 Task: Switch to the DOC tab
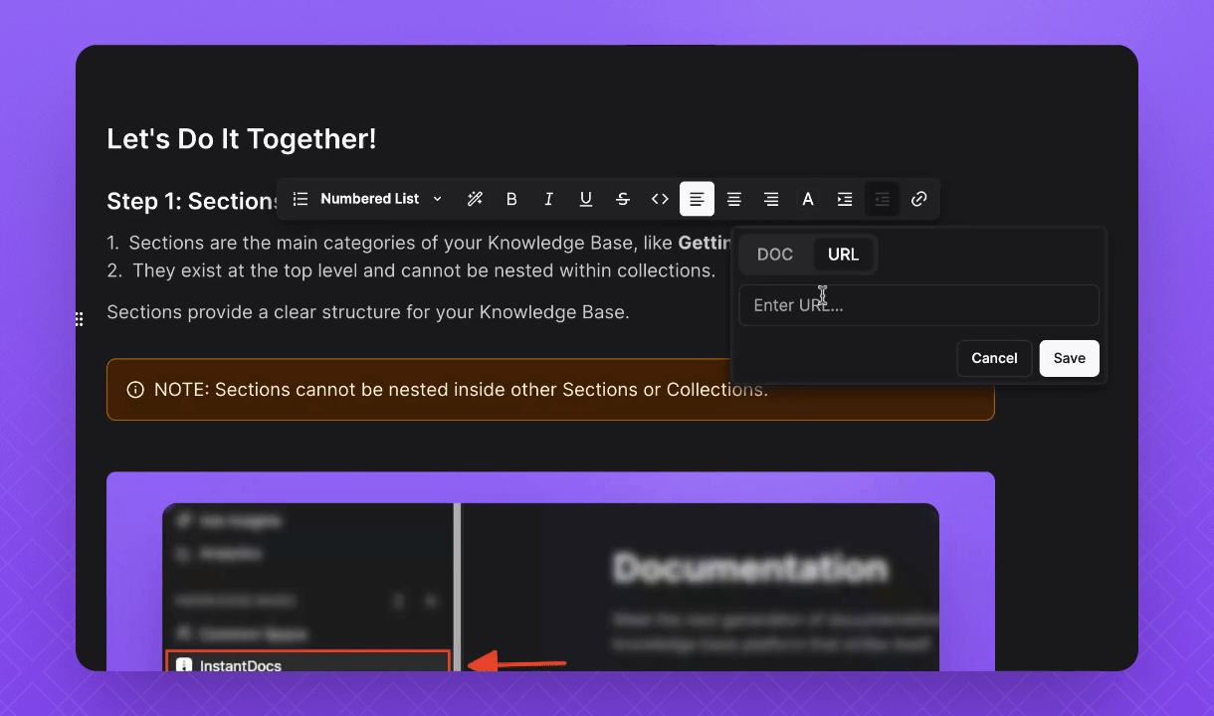(775, 255)
